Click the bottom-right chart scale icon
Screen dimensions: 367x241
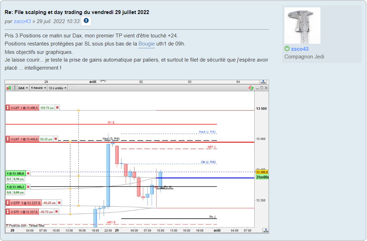[266, 231]
